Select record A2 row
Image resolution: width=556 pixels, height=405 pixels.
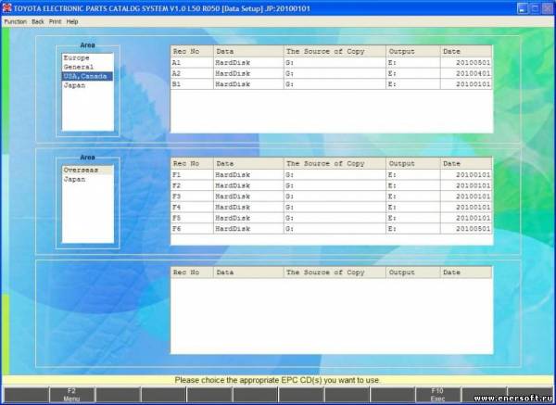(332, 73)
